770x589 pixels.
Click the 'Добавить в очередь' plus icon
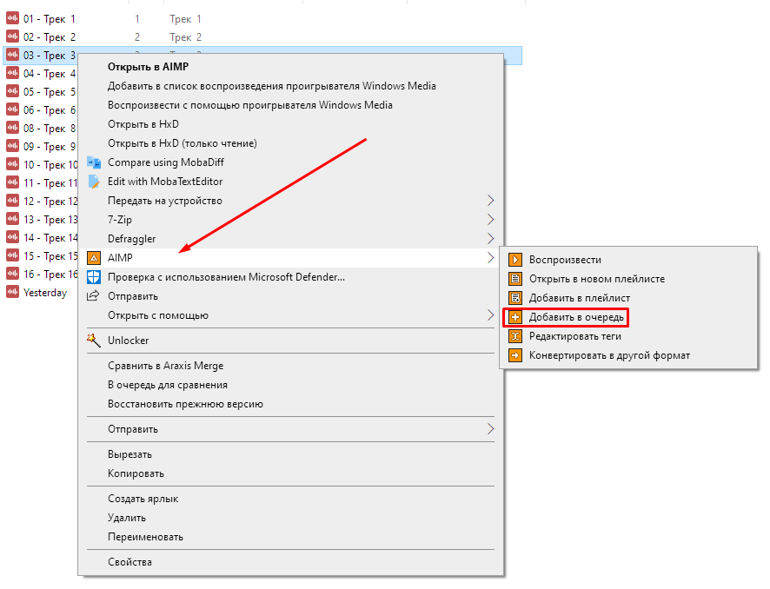[515, 317]
